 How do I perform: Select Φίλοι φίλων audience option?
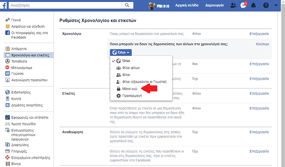[x=141, y=68]
